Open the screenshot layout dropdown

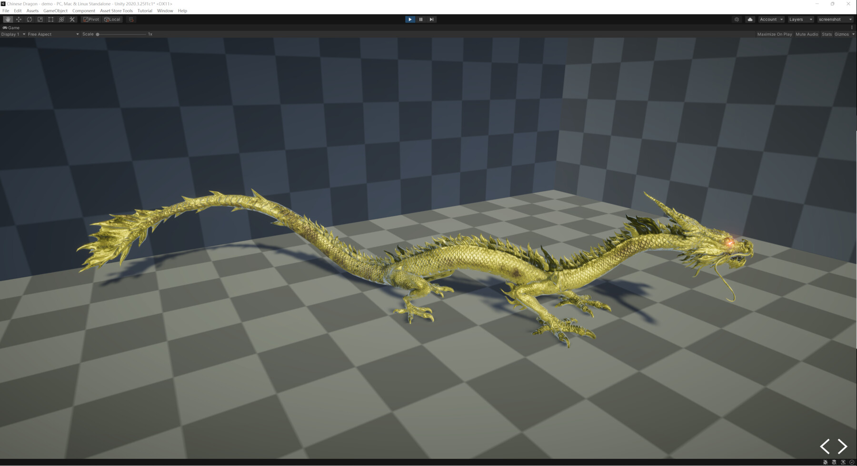coord(835,20)
